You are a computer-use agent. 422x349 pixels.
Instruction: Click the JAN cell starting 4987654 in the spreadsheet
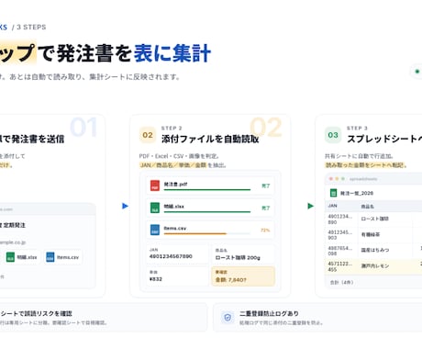click(340, 251)
